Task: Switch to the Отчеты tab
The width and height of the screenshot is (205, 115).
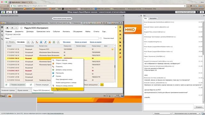Action: point(96,32)
